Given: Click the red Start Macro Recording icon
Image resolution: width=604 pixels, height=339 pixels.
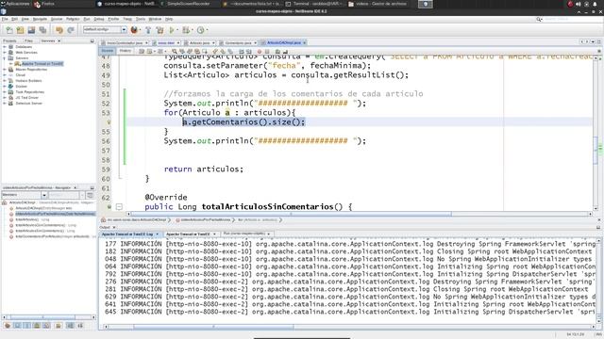Looking at the screenshot, I should (260, 51).
